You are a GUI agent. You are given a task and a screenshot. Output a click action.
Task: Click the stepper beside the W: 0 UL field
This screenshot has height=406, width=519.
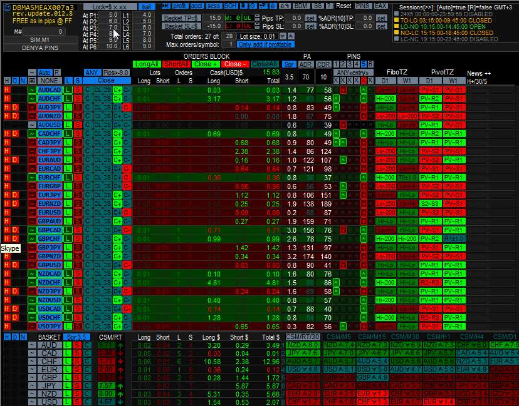257,18
